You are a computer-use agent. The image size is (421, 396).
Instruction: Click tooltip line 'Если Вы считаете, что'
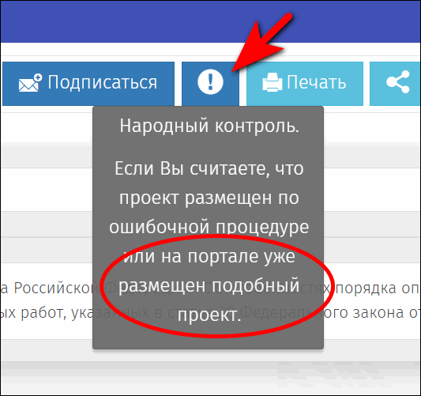tap(209, 169)
